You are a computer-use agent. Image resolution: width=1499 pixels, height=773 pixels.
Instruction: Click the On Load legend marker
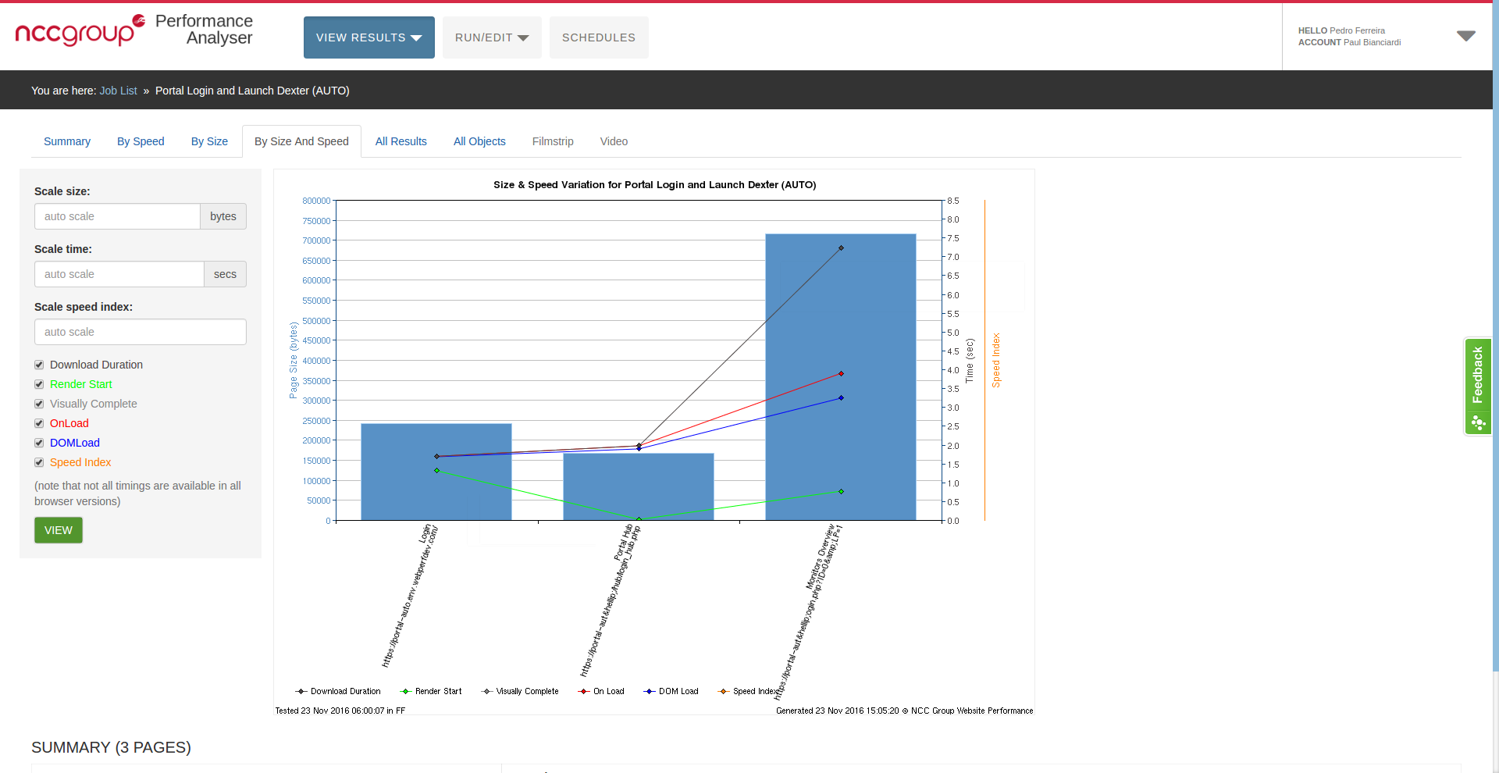584,692
